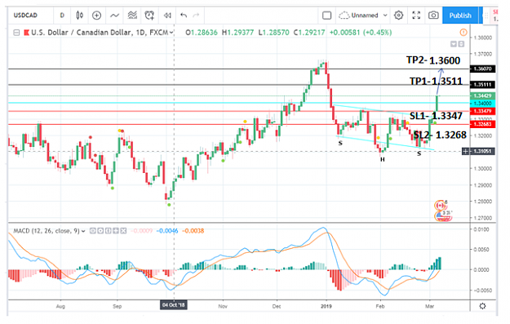
Task: Click the pane maximize button beside the arrow
Action: (x=461, y=44)
